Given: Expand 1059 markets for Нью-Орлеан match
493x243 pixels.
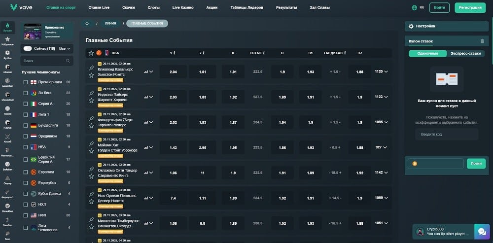Looking at the screenshot, I should point(381,198).
